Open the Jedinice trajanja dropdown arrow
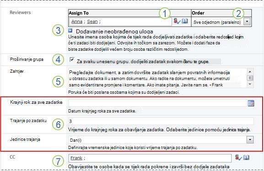Image resolution: width=264 pixels, height=171 pixels. point(250,140)
